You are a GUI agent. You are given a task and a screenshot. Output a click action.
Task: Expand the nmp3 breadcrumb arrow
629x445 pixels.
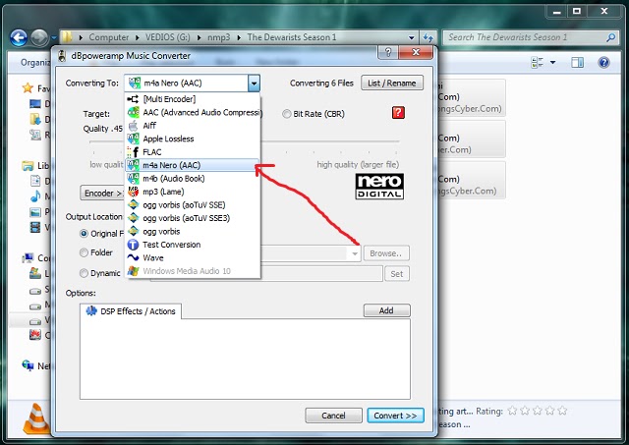point(239,37)
